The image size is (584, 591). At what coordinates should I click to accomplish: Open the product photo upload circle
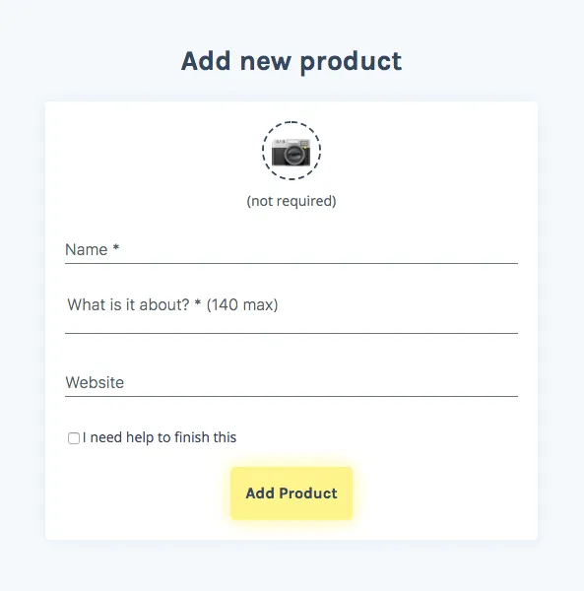[292, 151]
